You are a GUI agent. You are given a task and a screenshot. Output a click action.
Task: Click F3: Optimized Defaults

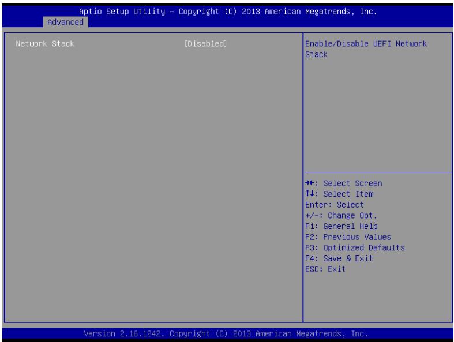coord(355,247)
